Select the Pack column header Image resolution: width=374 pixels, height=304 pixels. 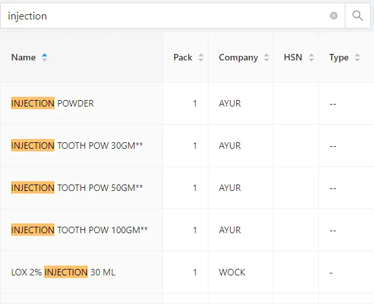pos(182,58)
